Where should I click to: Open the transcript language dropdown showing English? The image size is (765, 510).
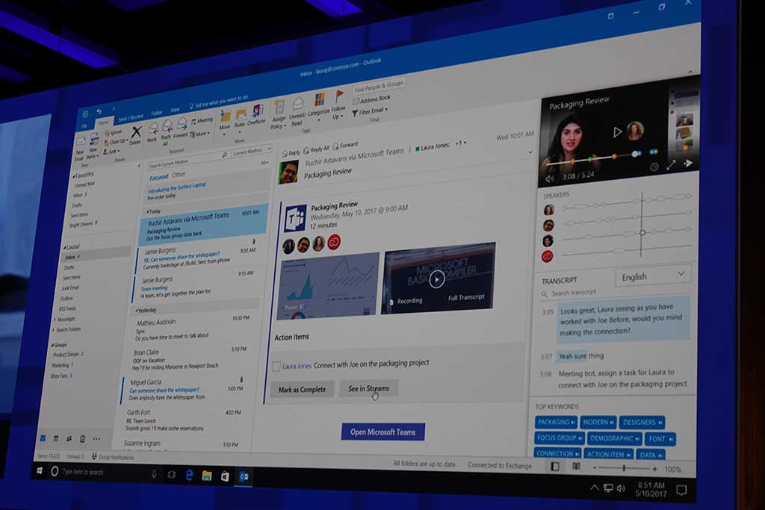click(x=652, y=276)
